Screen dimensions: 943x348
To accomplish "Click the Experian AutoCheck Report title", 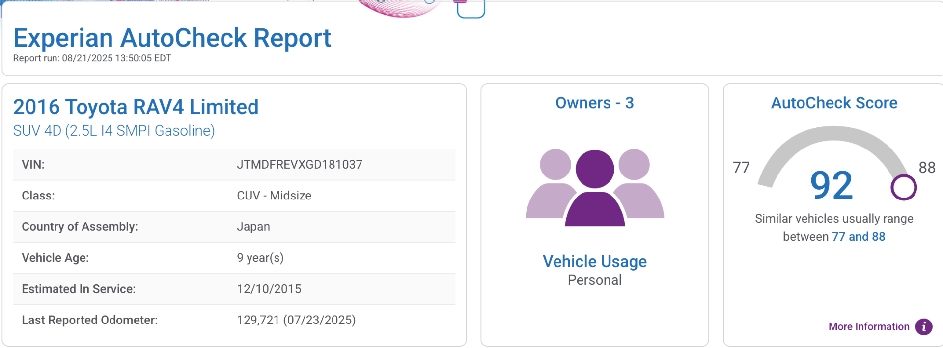I will (x=172, y=38).
